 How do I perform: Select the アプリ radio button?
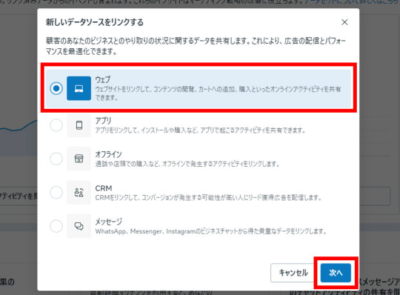pos(56,124)
